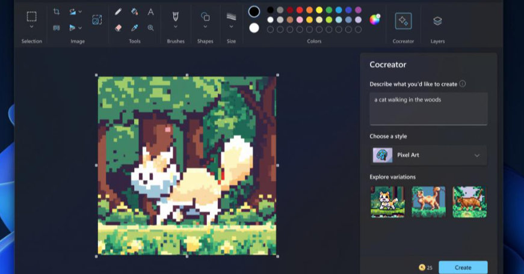Open the Layers panel
524x274 pixels.
(437, 21)
